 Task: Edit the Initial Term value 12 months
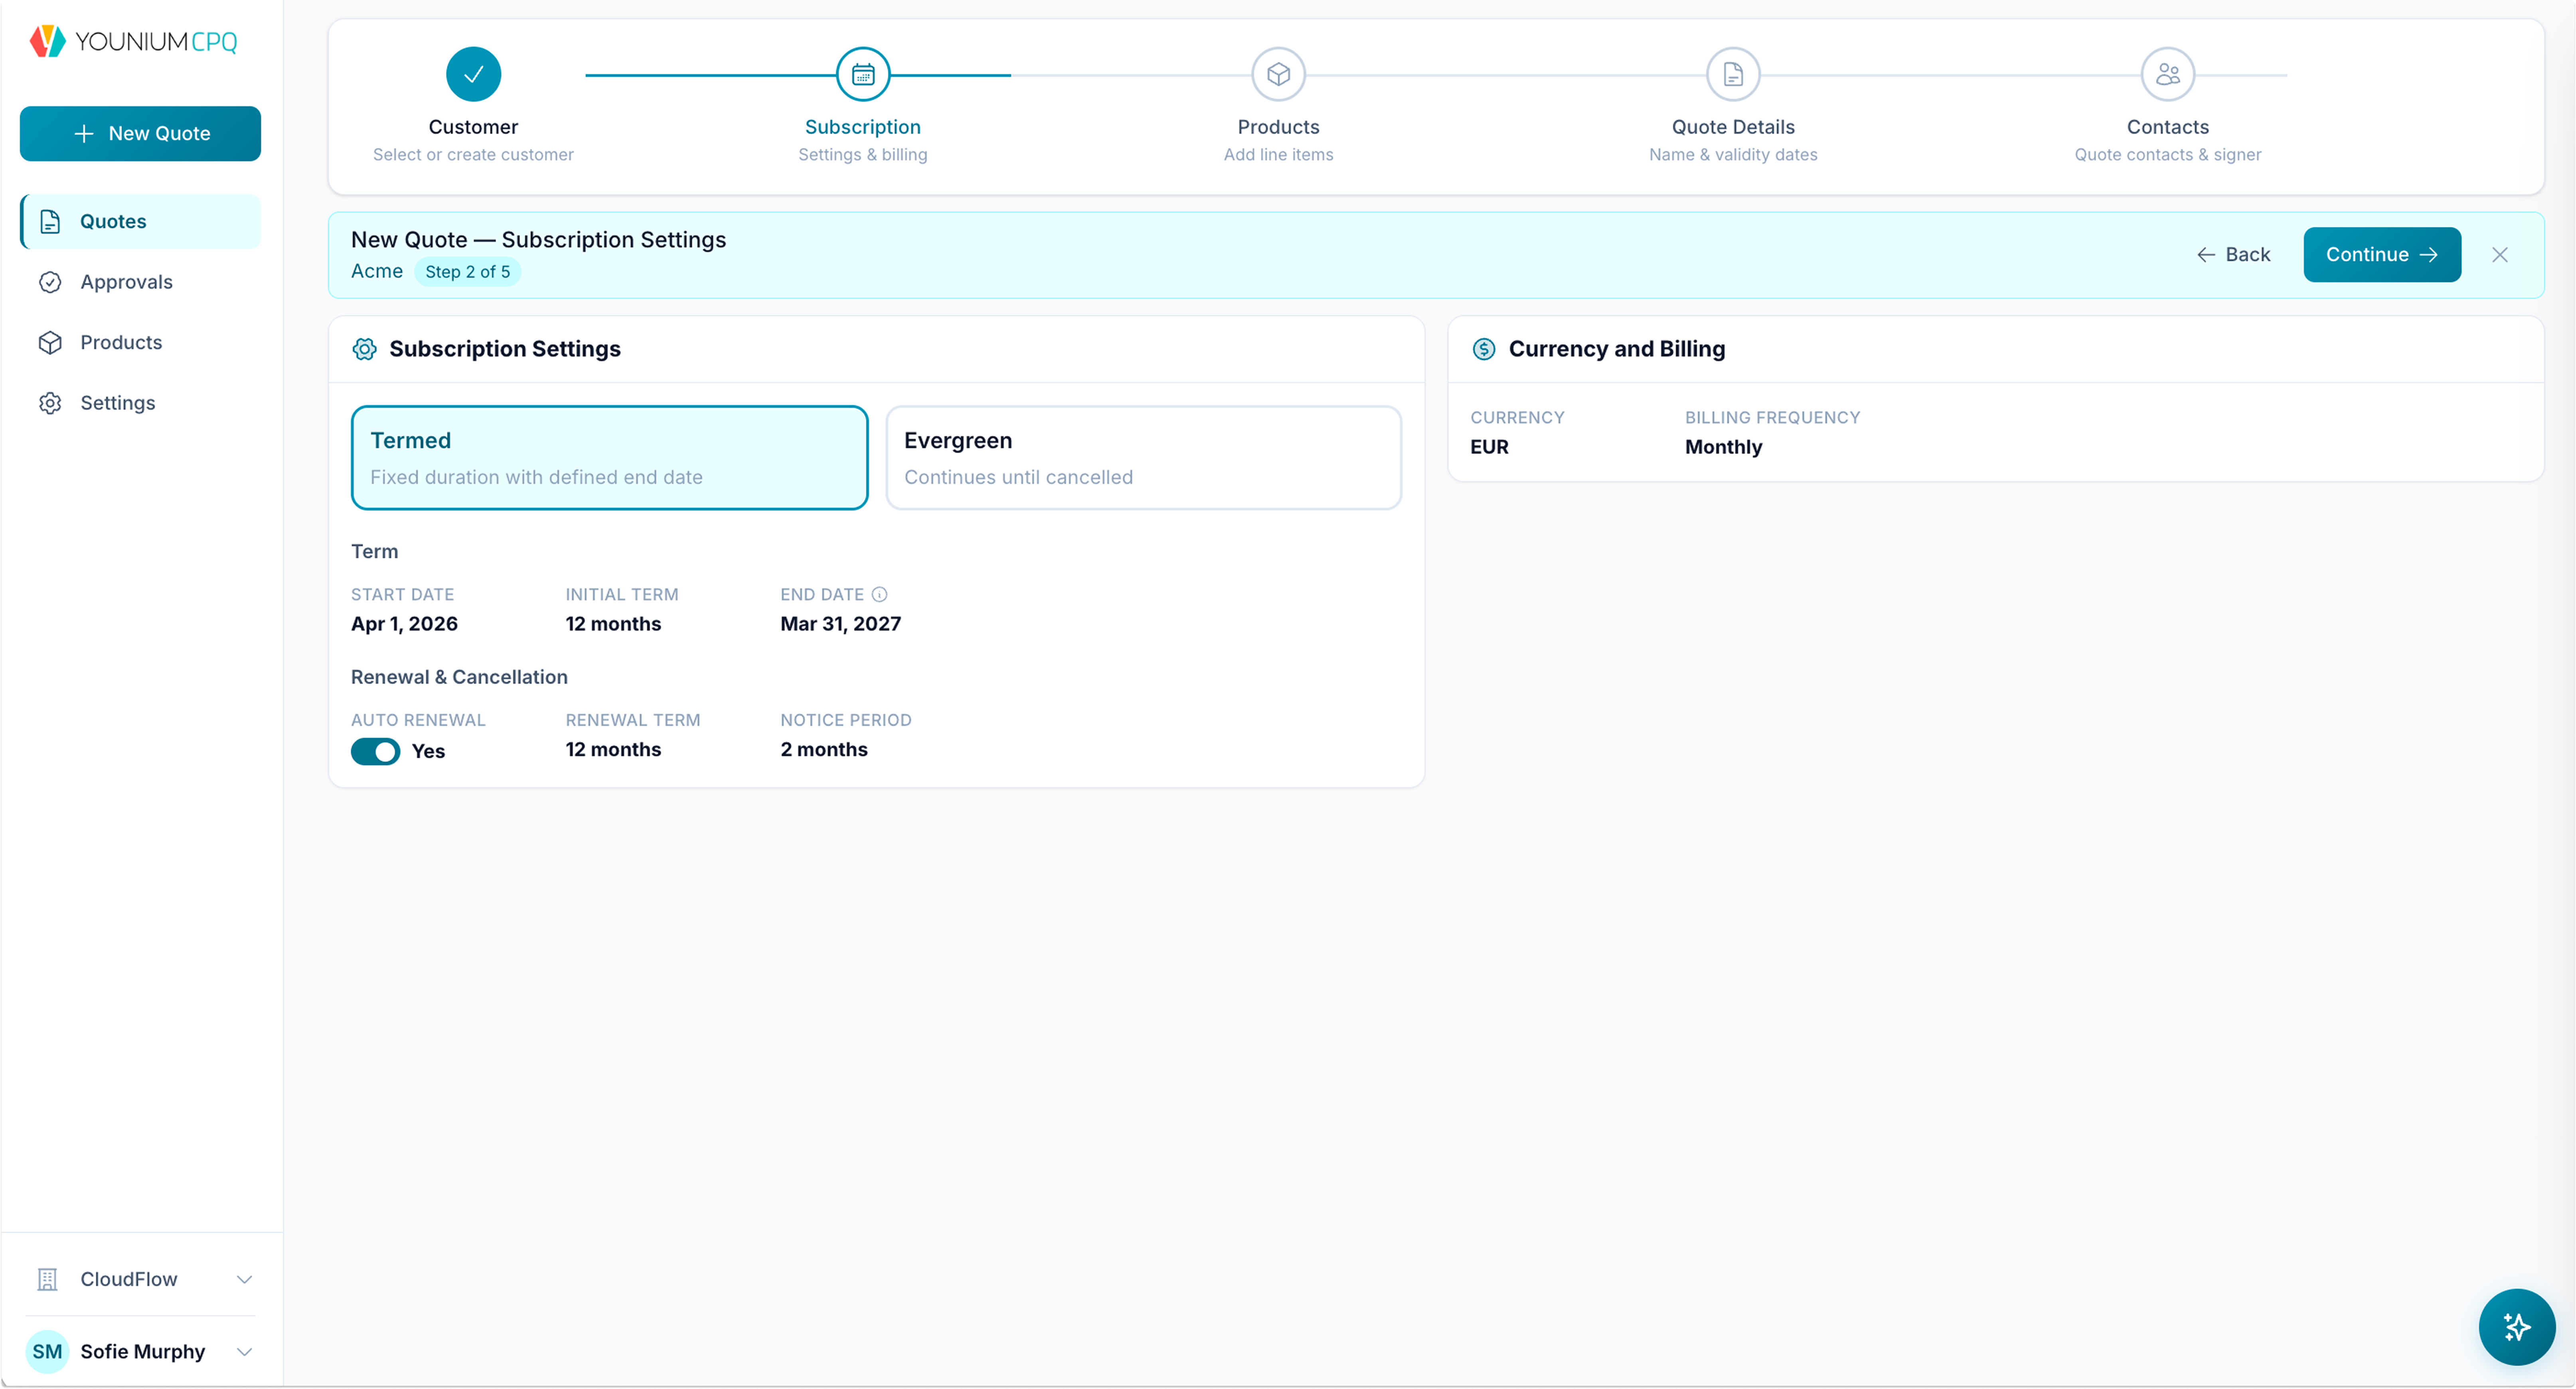pos(613,624)
